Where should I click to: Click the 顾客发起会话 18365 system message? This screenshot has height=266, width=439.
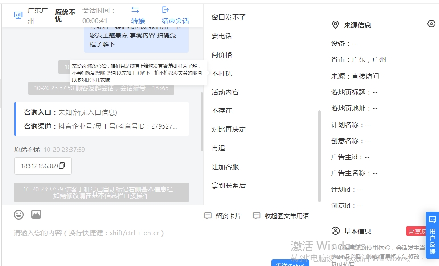[x=101, y=88]
